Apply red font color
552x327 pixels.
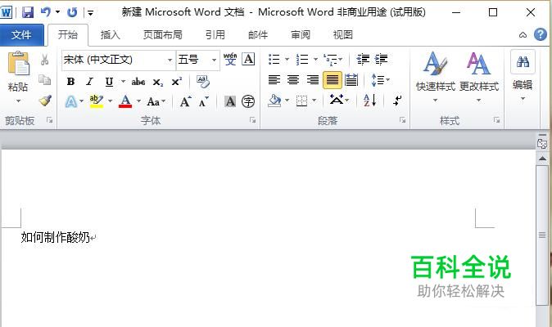125,101
